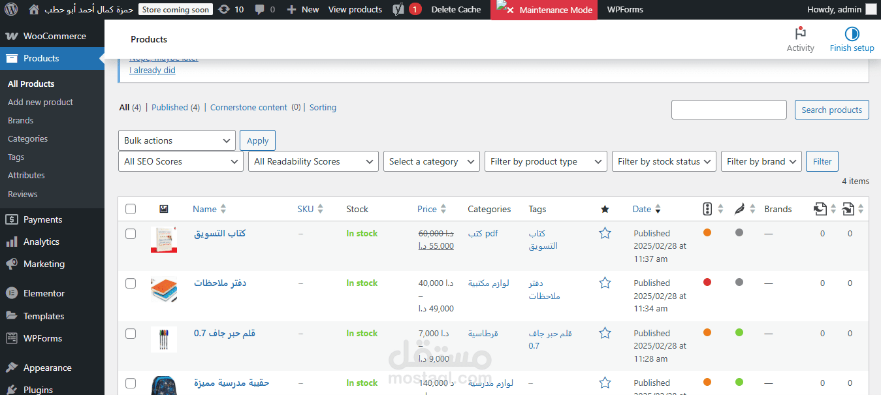
Task: Click the Finish setup circle icon
Action: [x=852, y=34]
